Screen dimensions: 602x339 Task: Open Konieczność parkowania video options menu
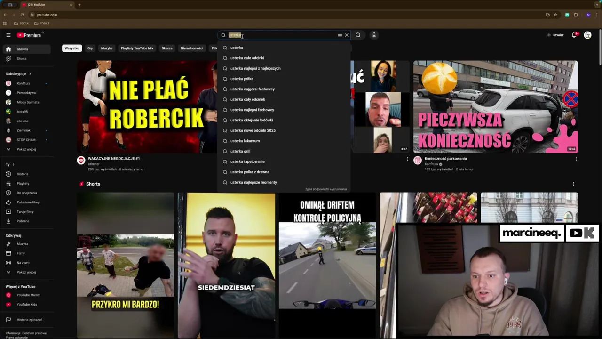point(576,159)
